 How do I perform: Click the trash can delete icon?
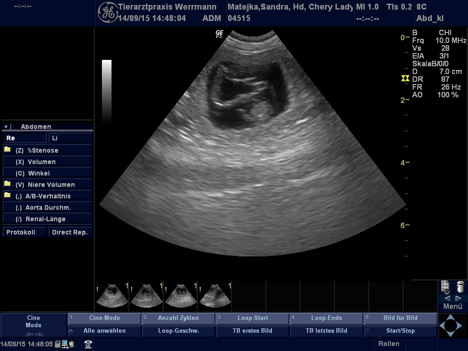point(460,287)
